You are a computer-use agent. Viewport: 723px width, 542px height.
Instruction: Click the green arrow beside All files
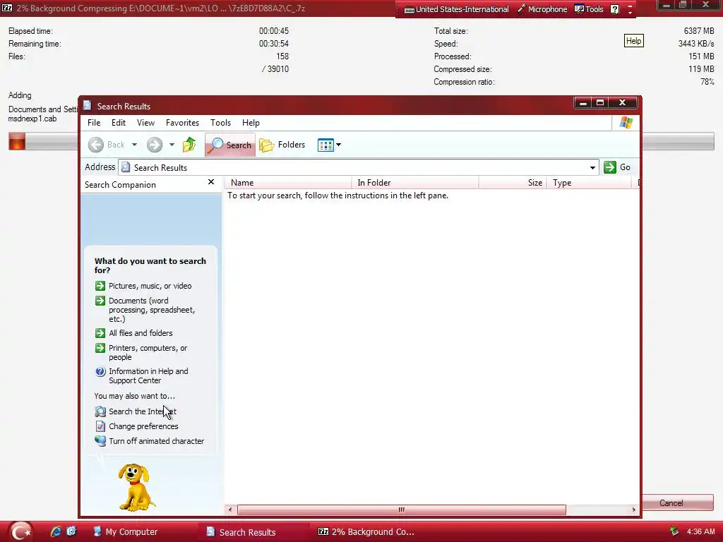point(100,333)
